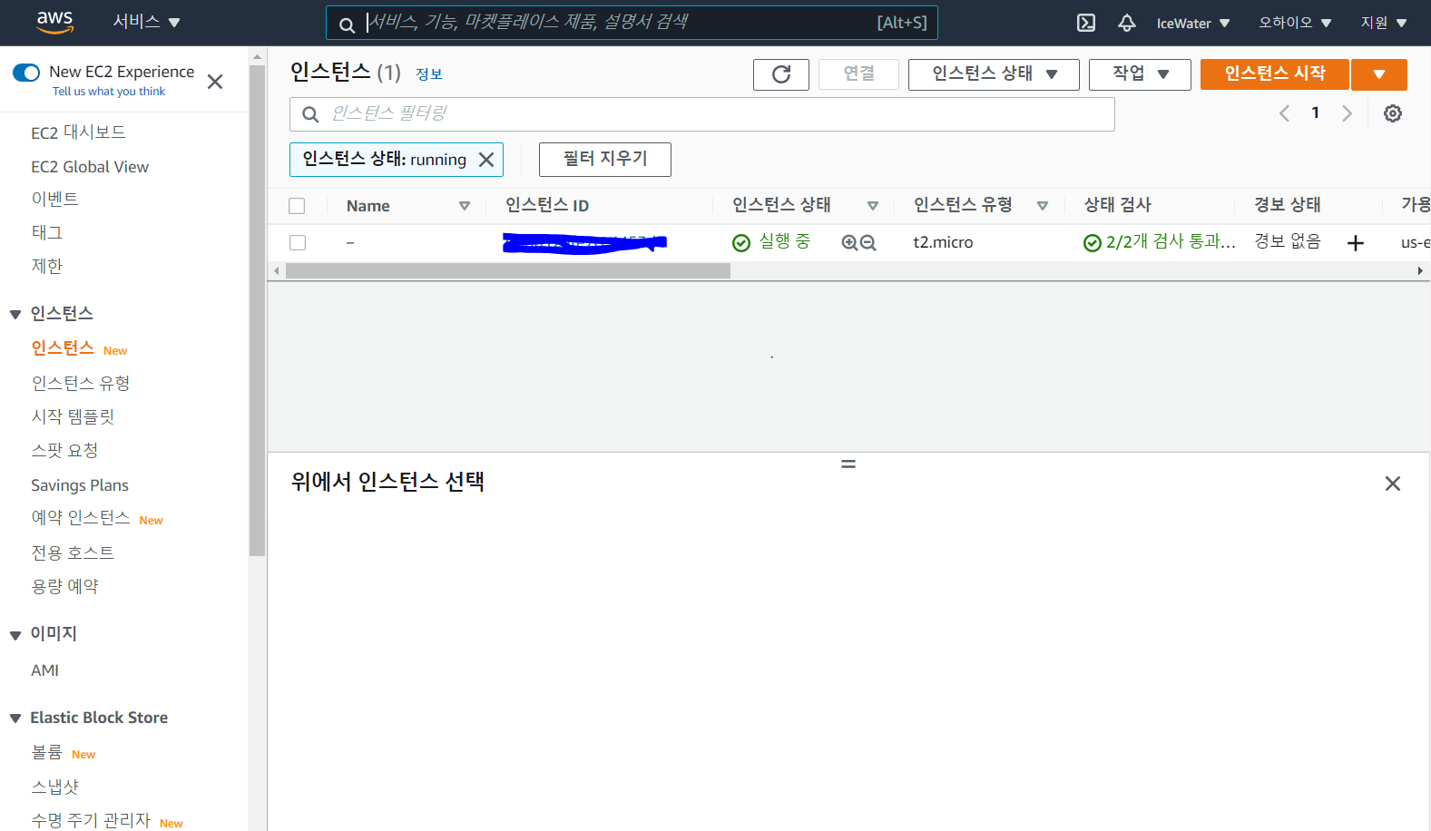Open the 지원 support dropdown
Viewport: 1431px width, 831px height.
pyautogui.click(x=1384, y=23)
